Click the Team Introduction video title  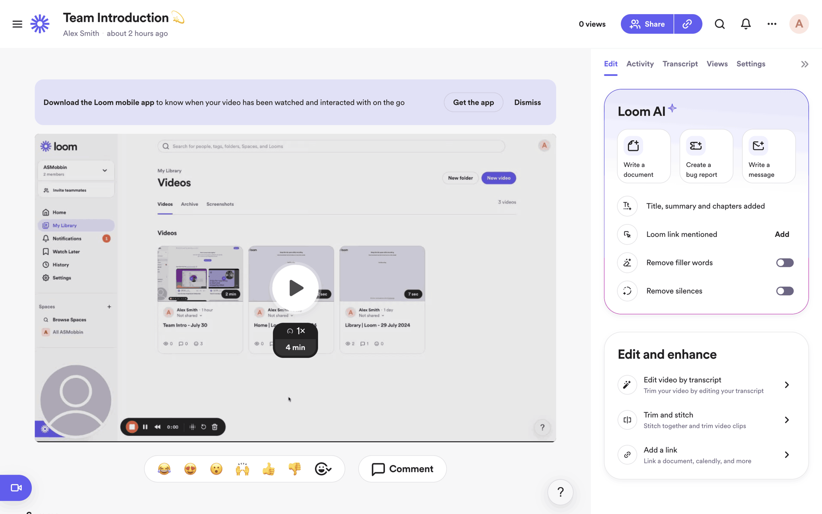(116, 18)
